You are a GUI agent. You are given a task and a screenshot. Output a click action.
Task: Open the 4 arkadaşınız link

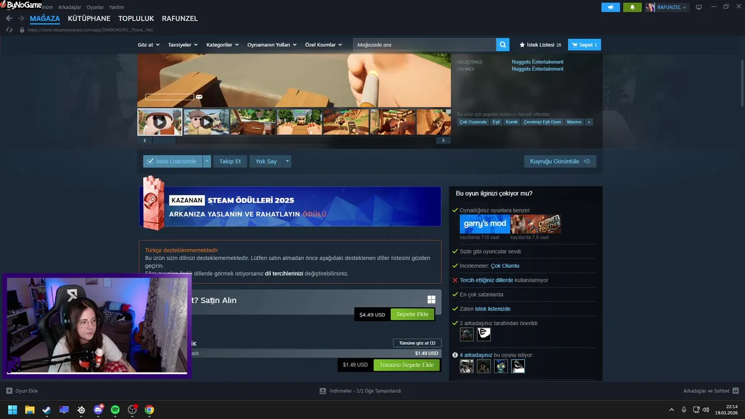(476, 354)
